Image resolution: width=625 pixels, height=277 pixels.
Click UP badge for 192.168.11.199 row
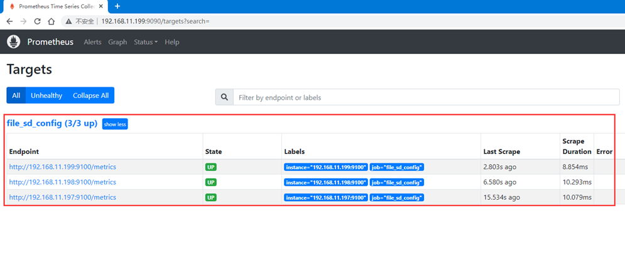211,167
